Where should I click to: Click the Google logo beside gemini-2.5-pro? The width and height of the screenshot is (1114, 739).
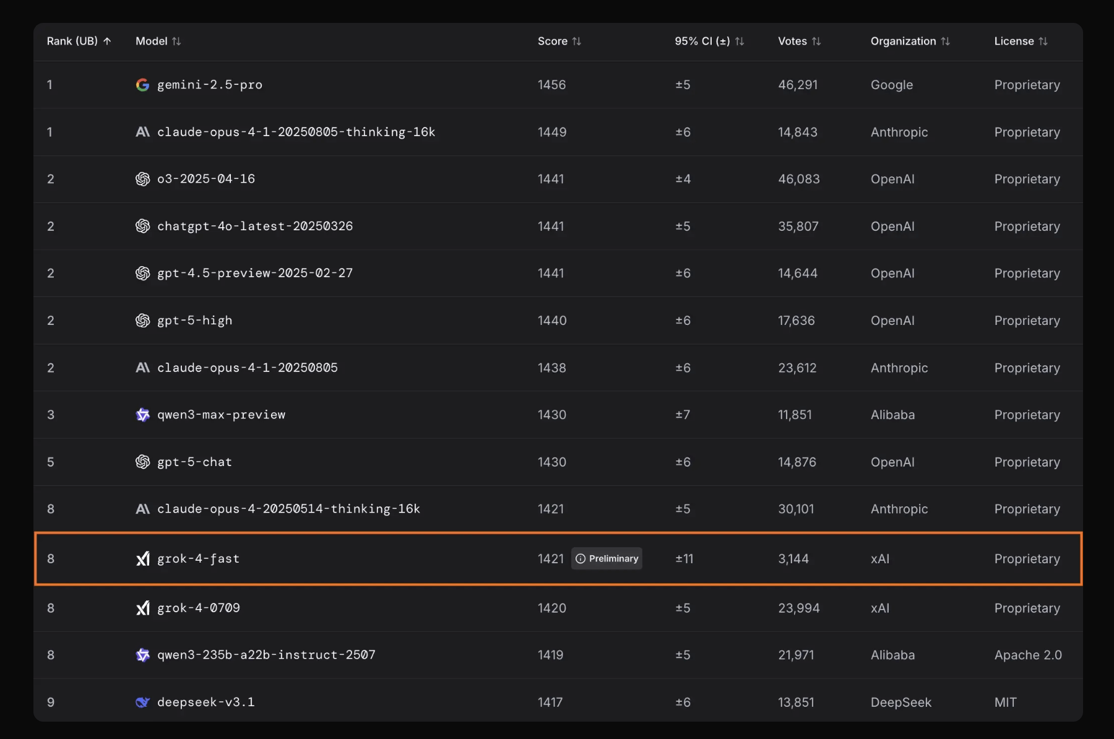point(142,85)
